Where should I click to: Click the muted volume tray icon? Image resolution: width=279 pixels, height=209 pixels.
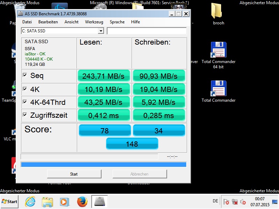click(x=243, y=202)
